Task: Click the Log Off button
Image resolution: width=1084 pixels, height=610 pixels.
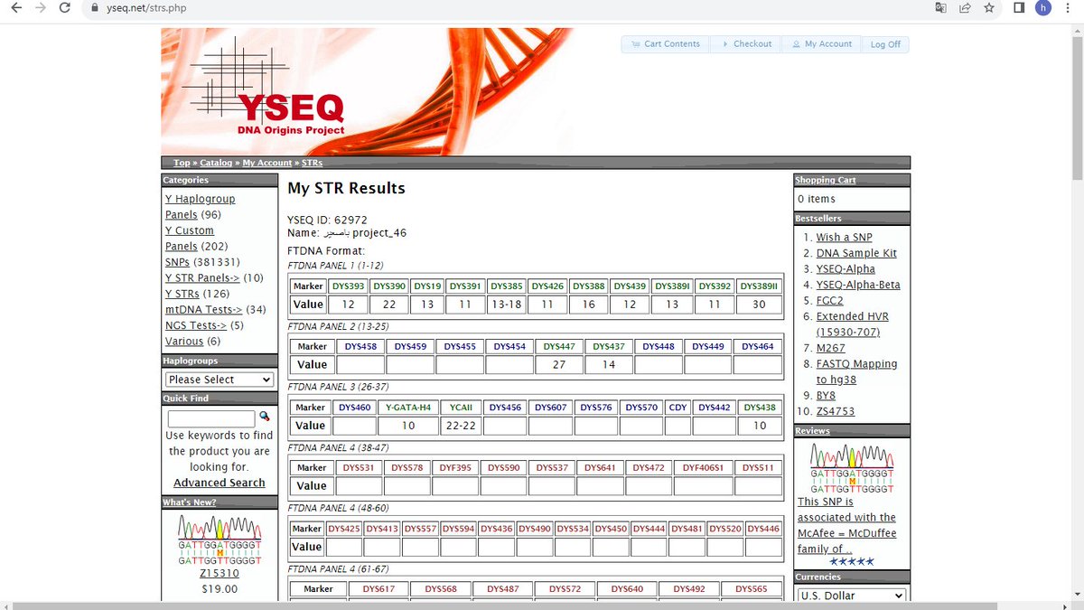Action: tap(885, 44)
